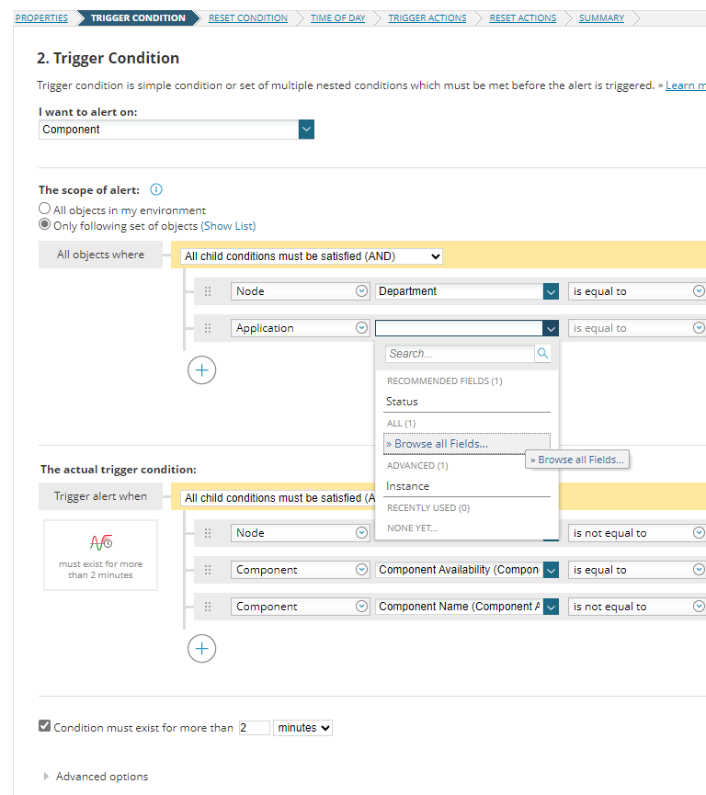Select 'Only following set of objects' option
The image size is (706, 795).
coord(45,225)
